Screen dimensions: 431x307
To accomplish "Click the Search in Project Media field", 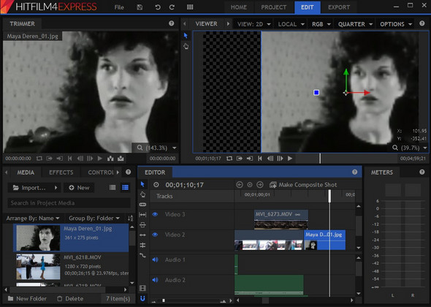I will click(x=69, y=203).
